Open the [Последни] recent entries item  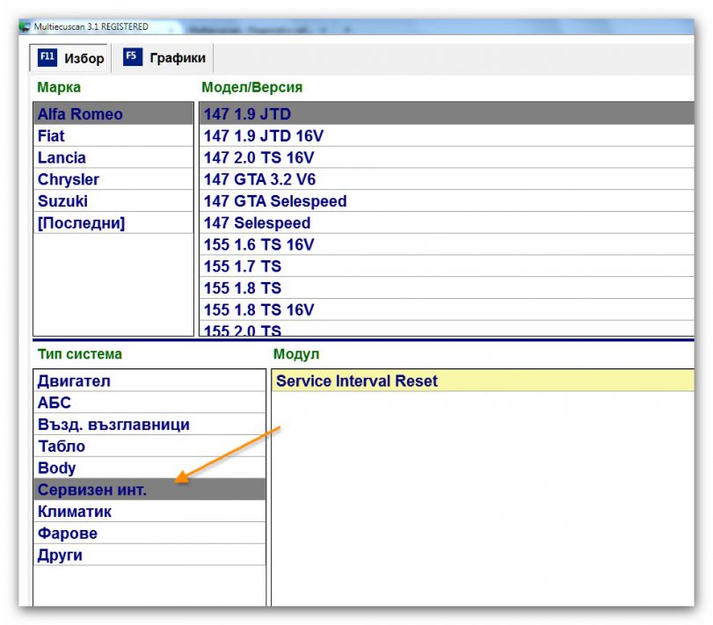click(81, 223)
